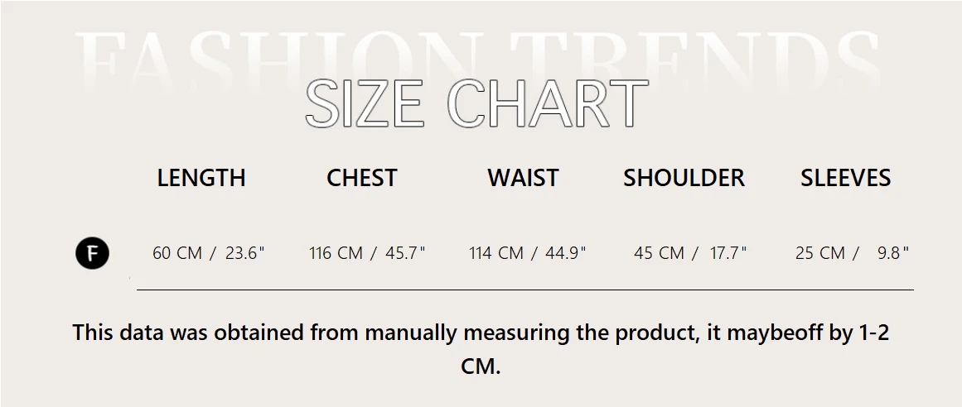Click the SIZE CHART outlined title
Screen dimensions: 962x407
[476, 104]
